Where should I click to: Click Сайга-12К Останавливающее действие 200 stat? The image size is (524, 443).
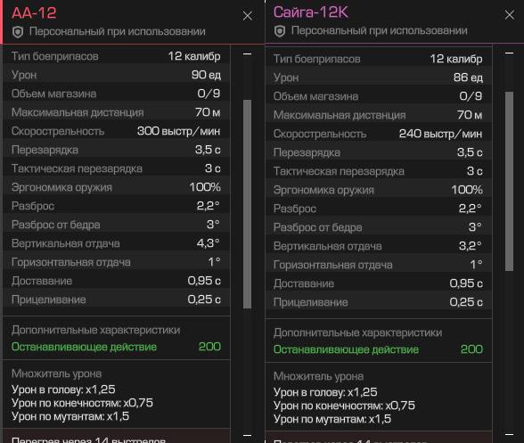(378, 349)
